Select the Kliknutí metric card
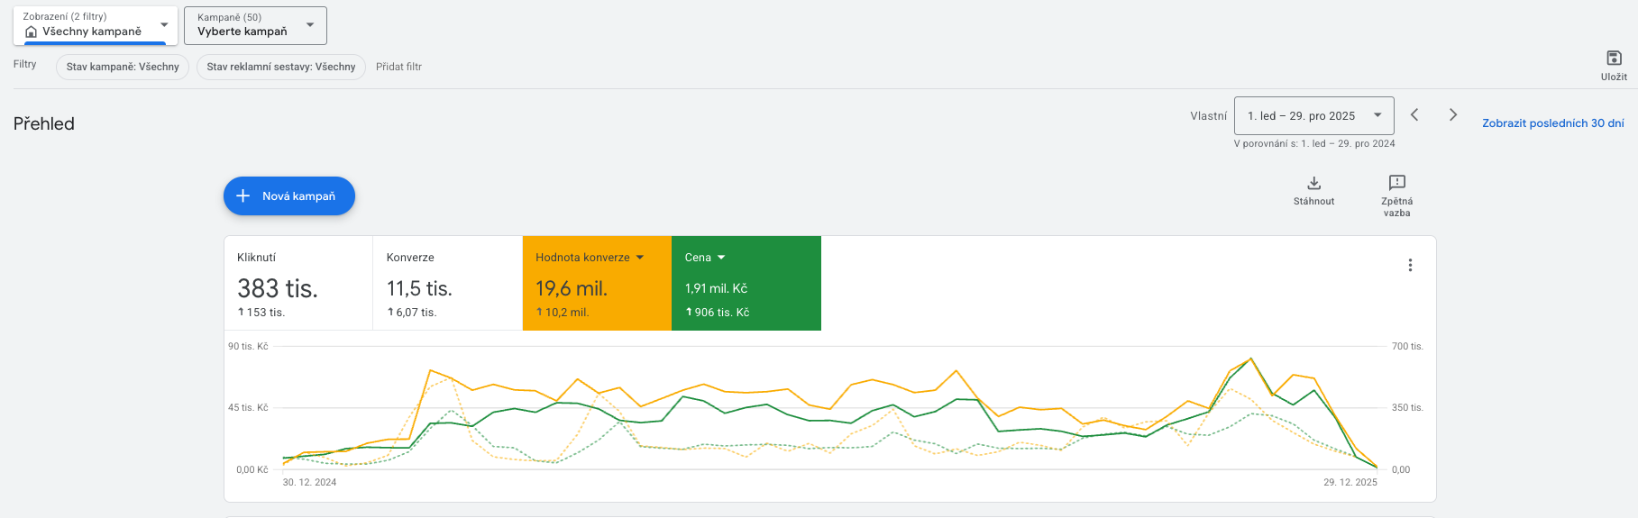The height and width of the screenshot is (518, 1638). pos(298,284)
